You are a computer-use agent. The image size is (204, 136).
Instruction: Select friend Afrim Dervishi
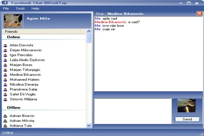(21, 45)
